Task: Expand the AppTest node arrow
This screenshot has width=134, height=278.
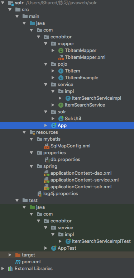Action: (46, 248)
